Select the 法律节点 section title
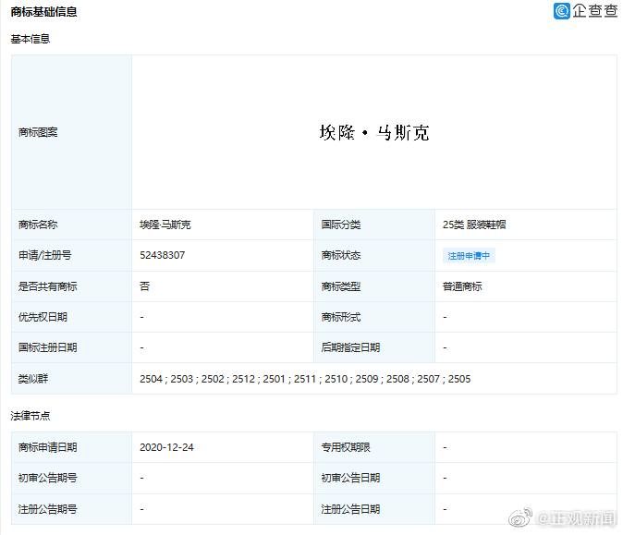623x535 pixels. [31, 416]
